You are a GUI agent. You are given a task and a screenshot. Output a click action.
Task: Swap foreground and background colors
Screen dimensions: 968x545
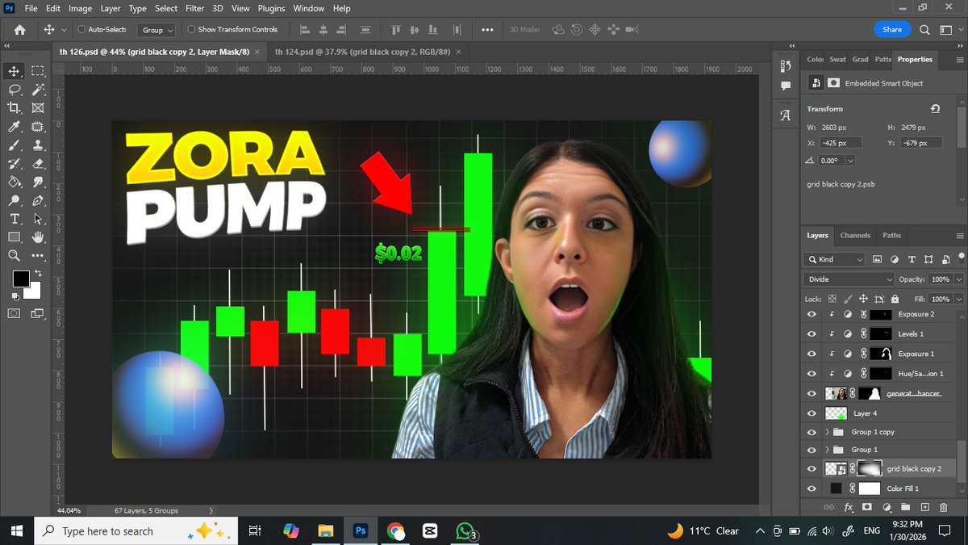click(38, 275)
